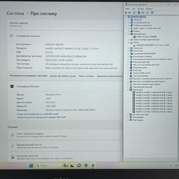
Task: Select Контролери сховища tree row
Action: pyautogui.click(x=142, y=56)
